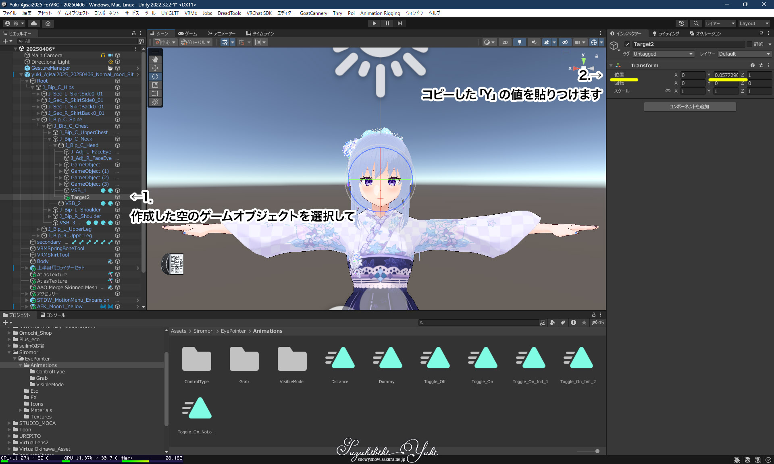
Task: Click the Play button
Action: pyautogui.click(x=374, y=23)
